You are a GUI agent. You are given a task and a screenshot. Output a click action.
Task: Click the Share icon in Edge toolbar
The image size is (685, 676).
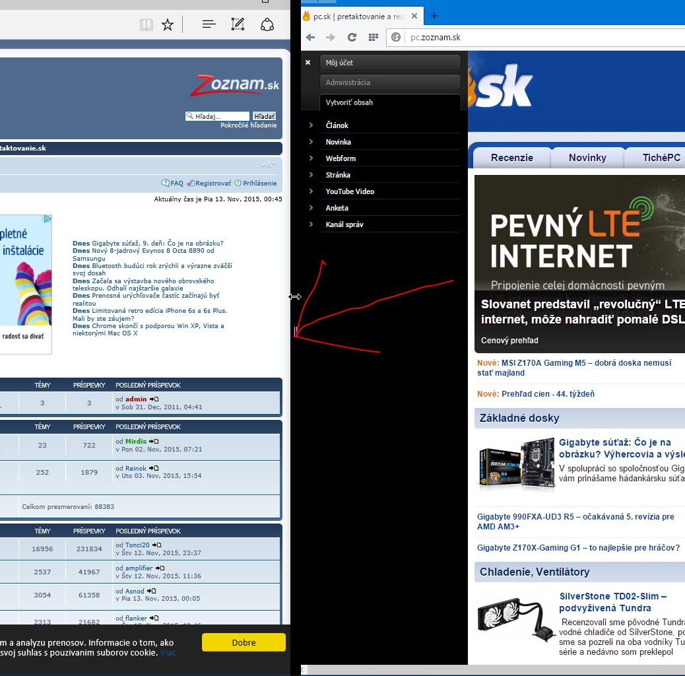tap(267, 24)
